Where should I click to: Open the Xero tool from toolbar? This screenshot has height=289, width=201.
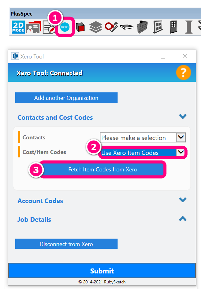65,27
